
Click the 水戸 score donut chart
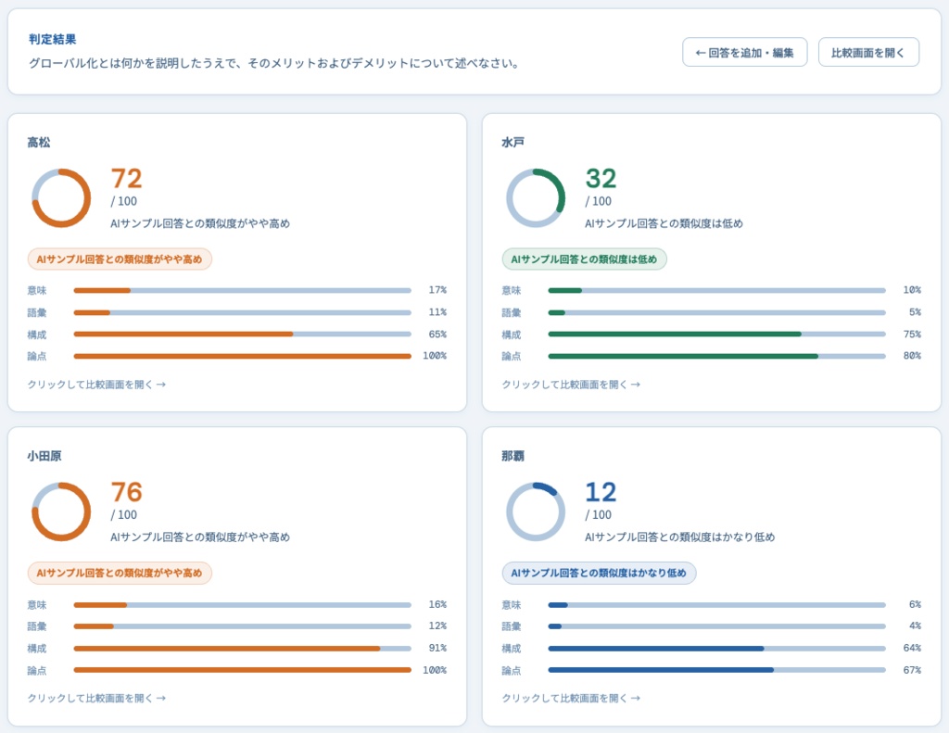click(x=536, y=198)
